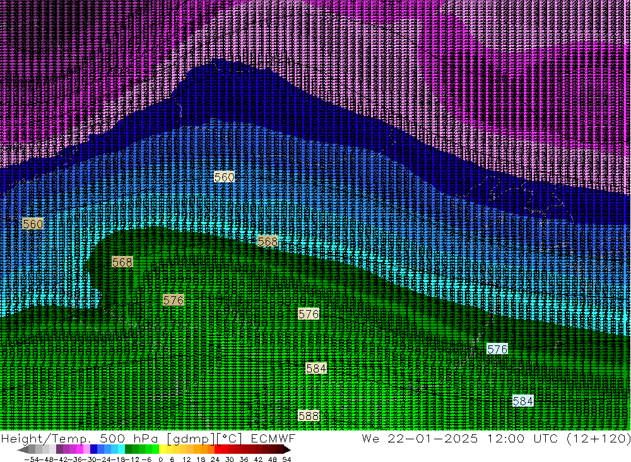Click the darker-tan 560 contour label
631x462 pixels.
[x=33, y=224]
